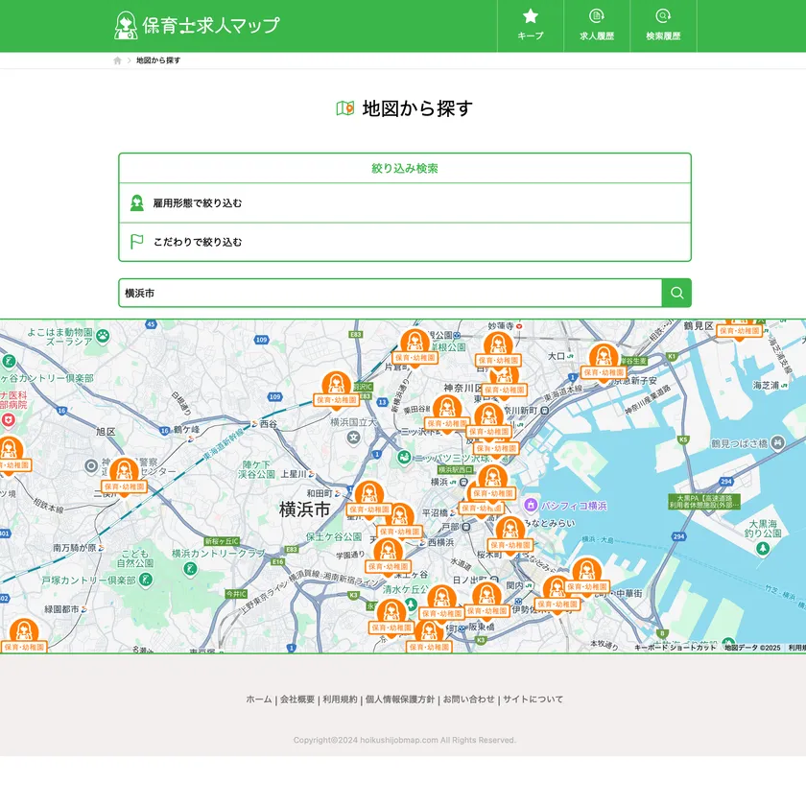Click the search field containing 横浜市
This screenshot has height=806, width=806.
(x=384, y=291)
